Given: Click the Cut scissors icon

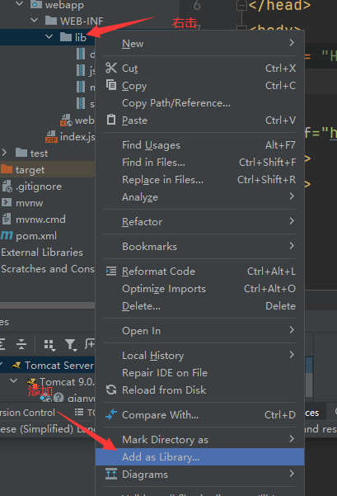Looking at the screenshot, I should click(x=111, y=68).
